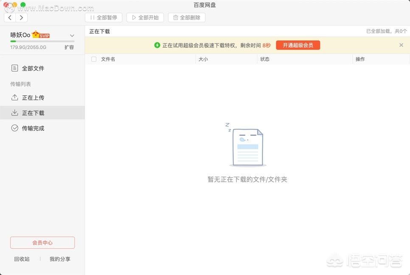Click the green lightning speed icon
The image size is (410, 275).
tap(157, 45)
